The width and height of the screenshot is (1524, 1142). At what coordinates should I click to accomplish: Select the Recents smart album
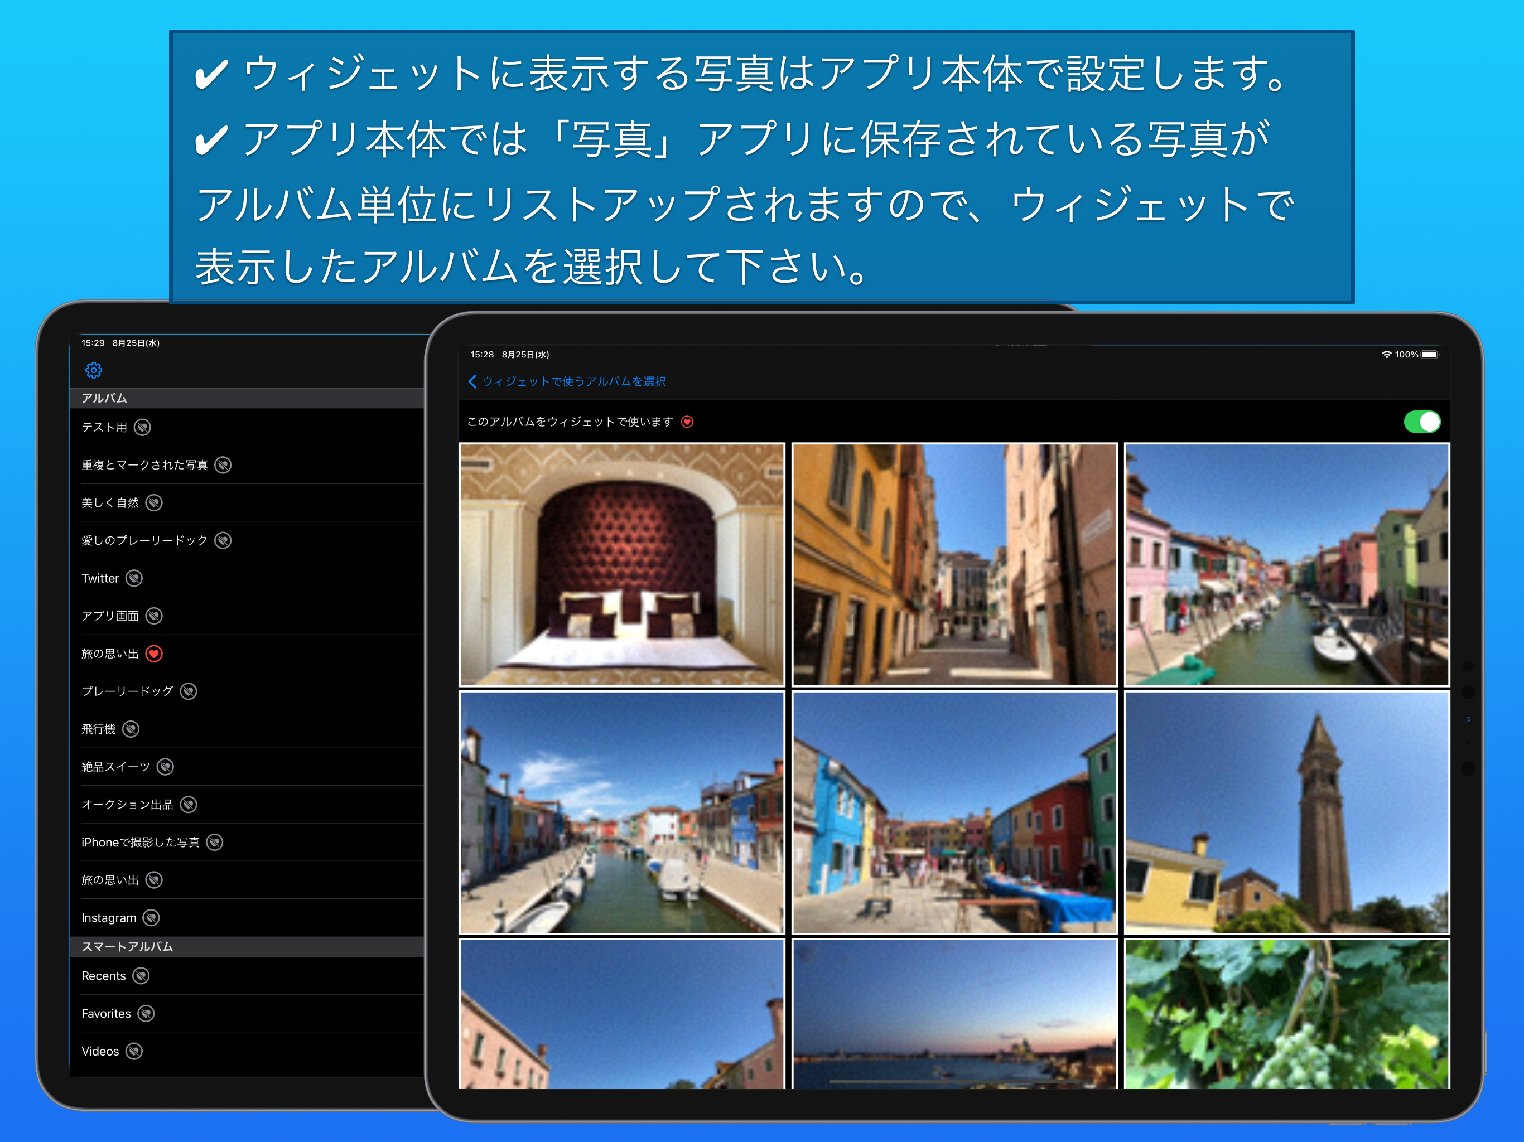[x=104, y=976]
